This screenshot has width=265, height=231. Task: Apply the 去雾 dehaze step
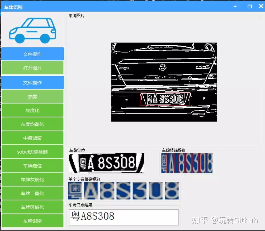[x=32, y=96]
